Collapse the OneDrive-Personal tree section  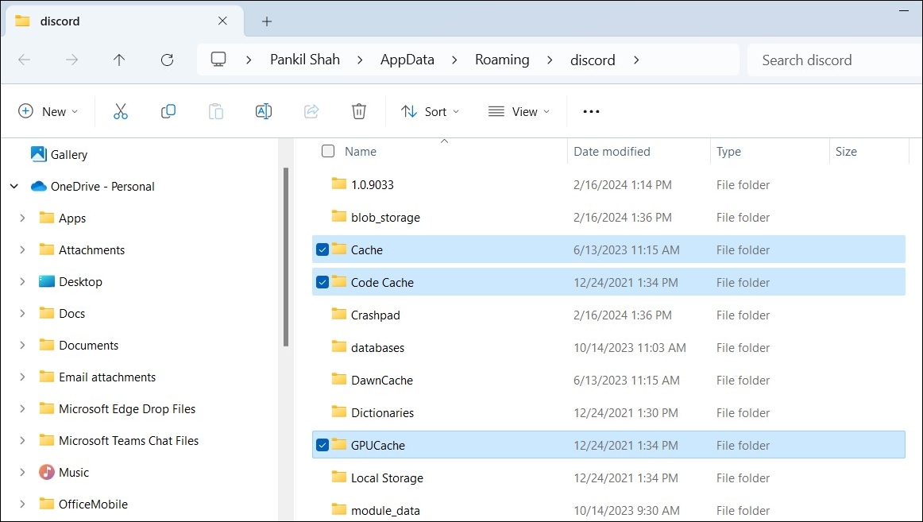[x=14, y=186]
